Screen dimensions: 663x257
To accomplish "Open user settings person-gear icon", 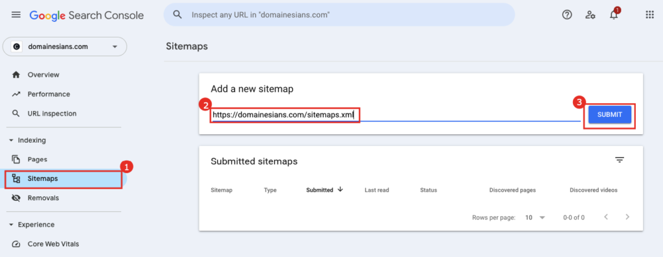I will [x=590, y=15].
